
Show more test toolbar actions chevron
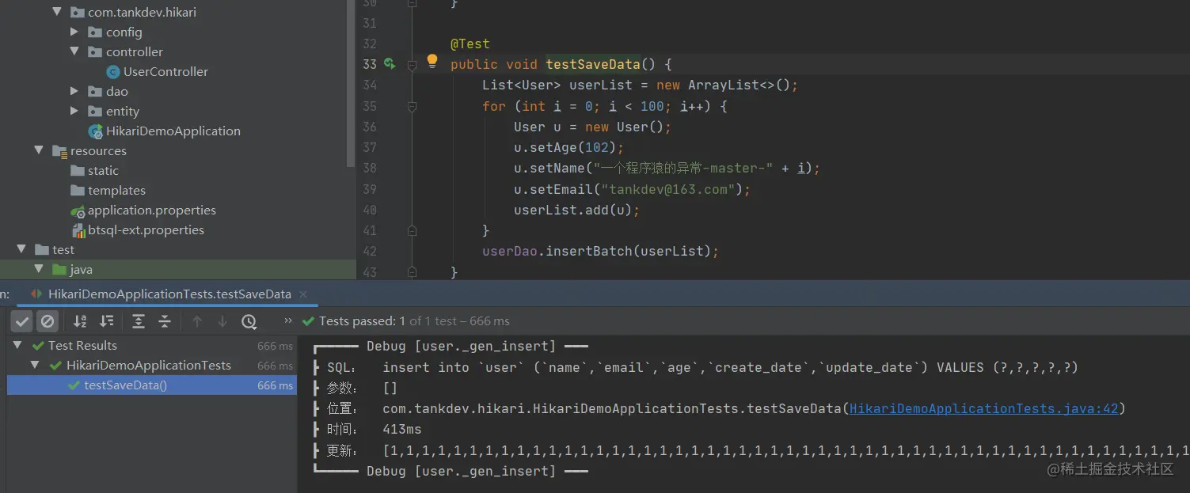288,320
